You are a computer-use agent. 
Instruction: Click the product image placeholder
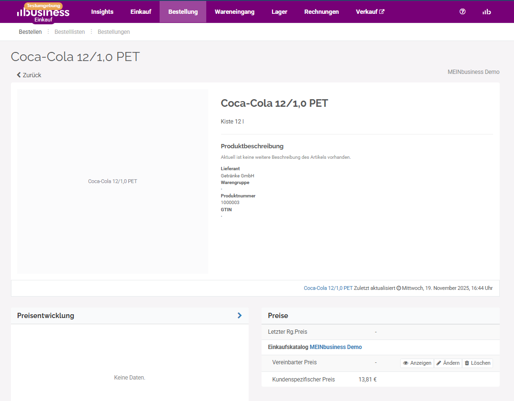point(112,181)
